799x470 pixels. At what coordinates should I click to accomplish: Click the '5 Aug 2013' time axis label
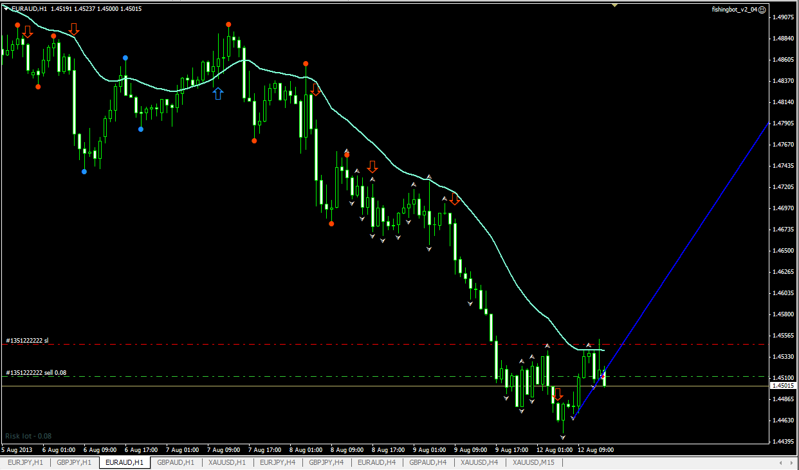(x=16, y=450)
